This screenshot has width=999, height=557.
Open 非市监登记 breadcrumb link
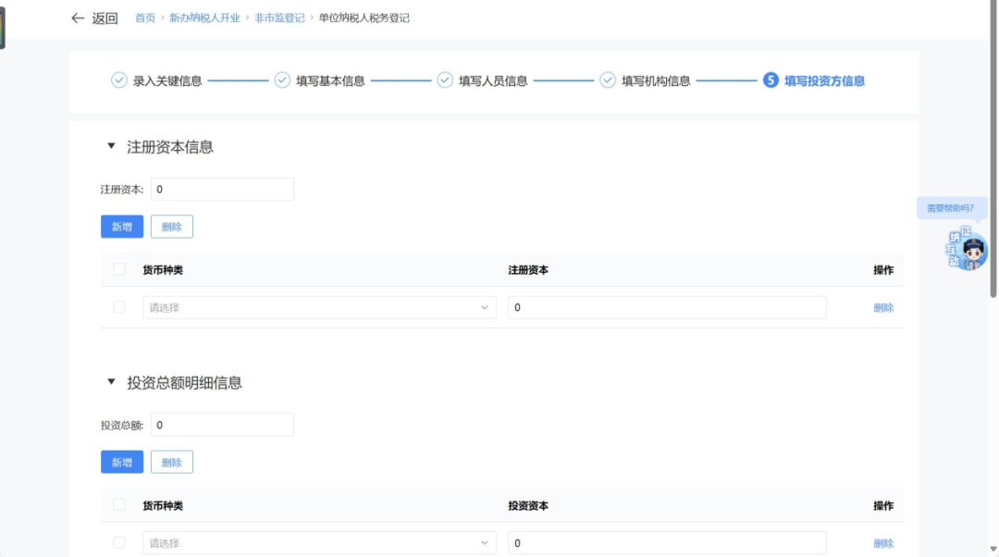[279, 18]
